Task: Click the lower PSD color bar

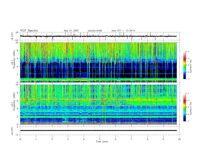Action: click(184, 107)
